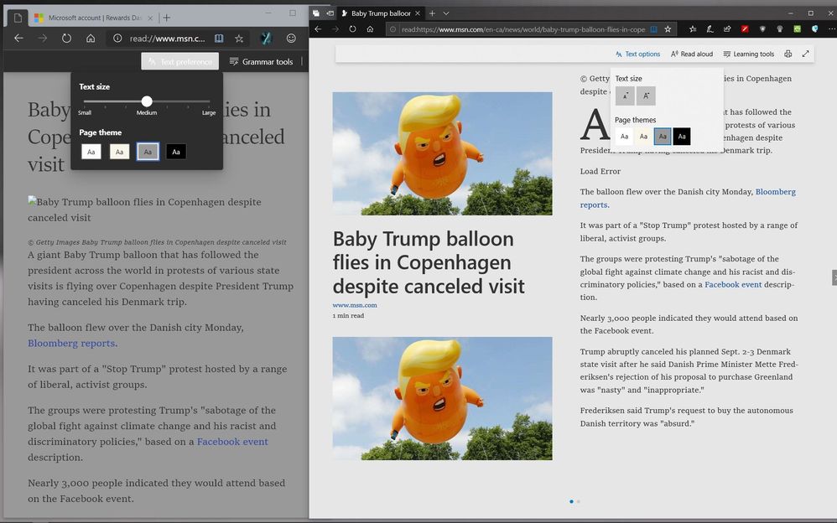Open Favorites hub in right window toolbar
Viewport: 837px width, 523px height.
tap(693, 28)
